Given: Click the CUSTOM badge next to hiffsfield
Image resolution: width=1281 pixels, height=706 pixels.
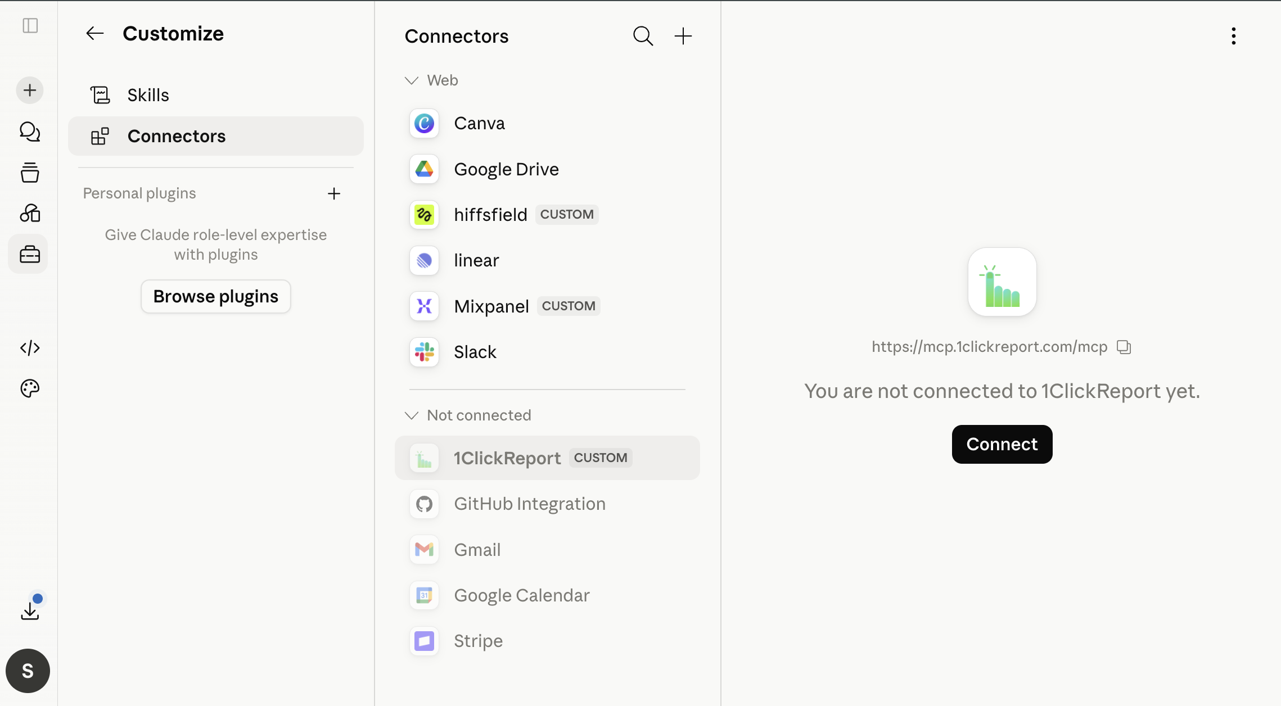Looking at the screenshot, I should [567, 214].
